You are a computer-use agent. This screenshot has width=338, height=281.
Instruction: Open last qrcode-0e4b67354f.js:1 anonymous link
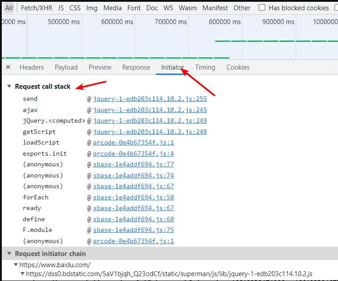(x=133, y=241)
